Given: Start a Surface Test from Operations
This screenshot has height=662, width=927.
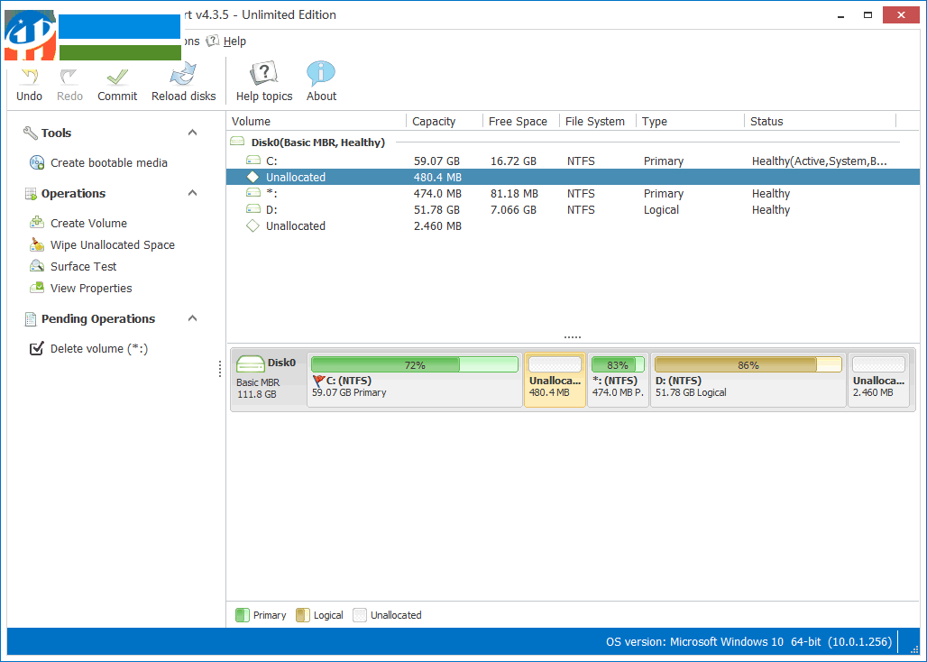Looking at the screenshot, I should point(87,266).
